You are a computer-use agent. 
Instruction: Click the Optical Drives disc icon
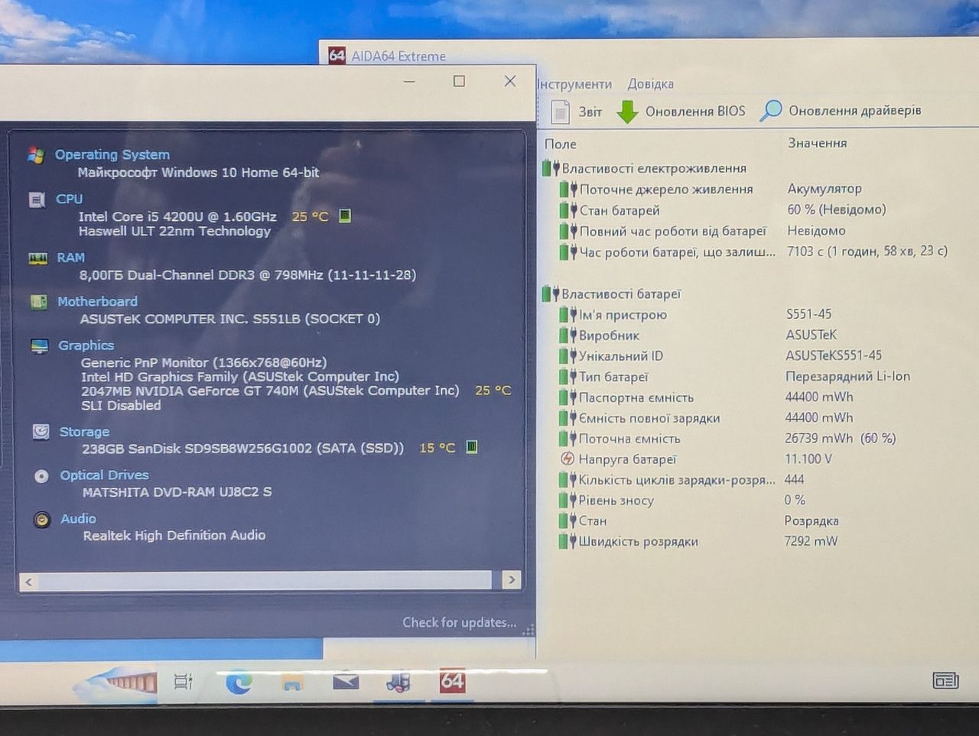[41, 476]
